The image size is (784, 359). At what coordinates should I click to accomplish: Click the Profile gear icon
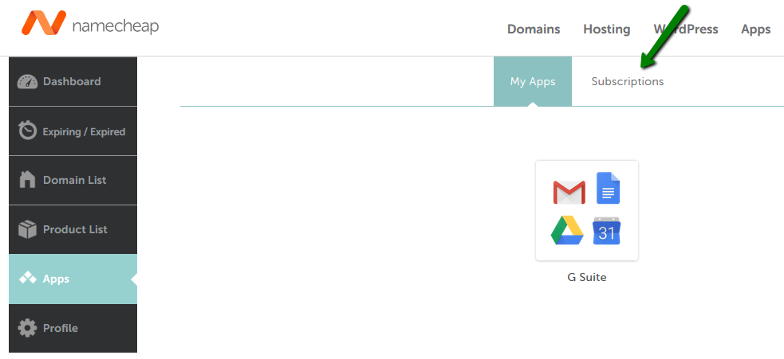pos(27,328)
